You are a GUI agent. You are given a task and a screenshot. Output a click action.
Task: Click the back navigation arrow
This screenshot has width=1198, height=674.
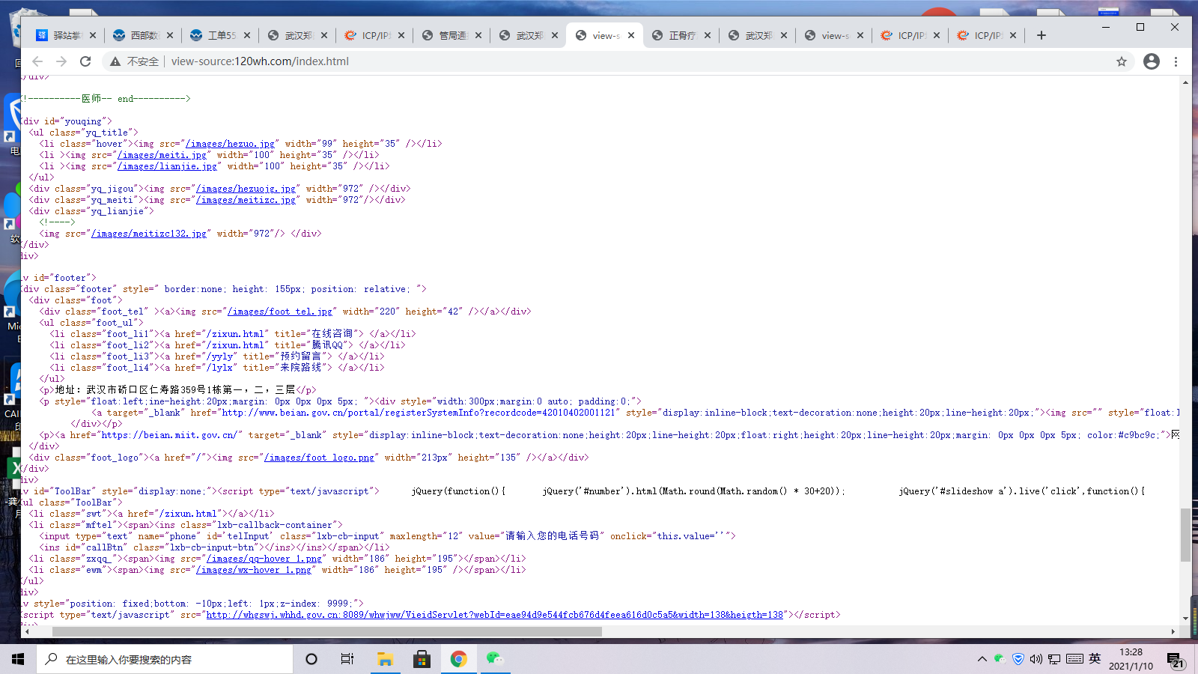pos(37,61)
